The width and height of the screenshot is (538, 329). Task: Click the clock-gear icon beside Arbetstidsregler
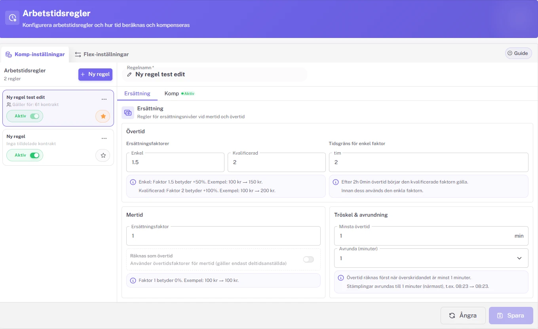click(12, 18)
